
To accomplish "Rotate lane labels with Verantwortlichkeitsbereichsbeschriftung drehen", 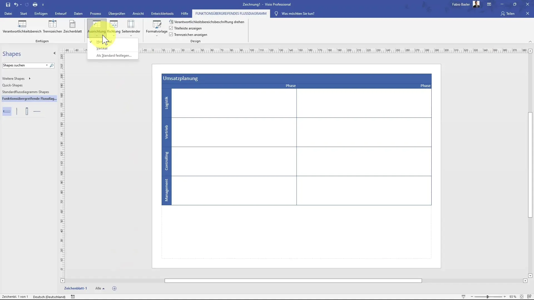I will (207, 22).
